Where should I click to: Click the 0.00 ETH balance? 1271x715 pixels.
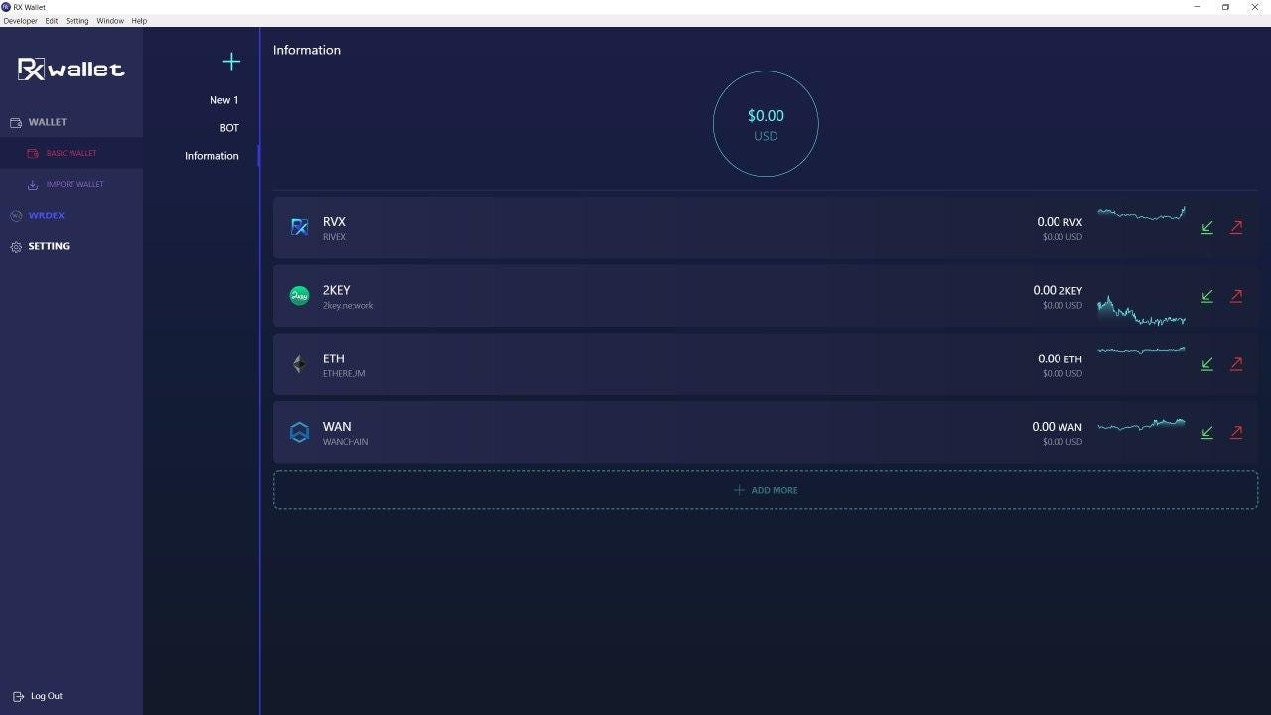1060,359
